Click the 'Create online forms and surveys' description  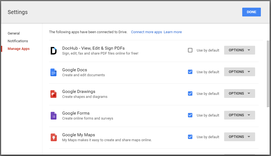88,118
